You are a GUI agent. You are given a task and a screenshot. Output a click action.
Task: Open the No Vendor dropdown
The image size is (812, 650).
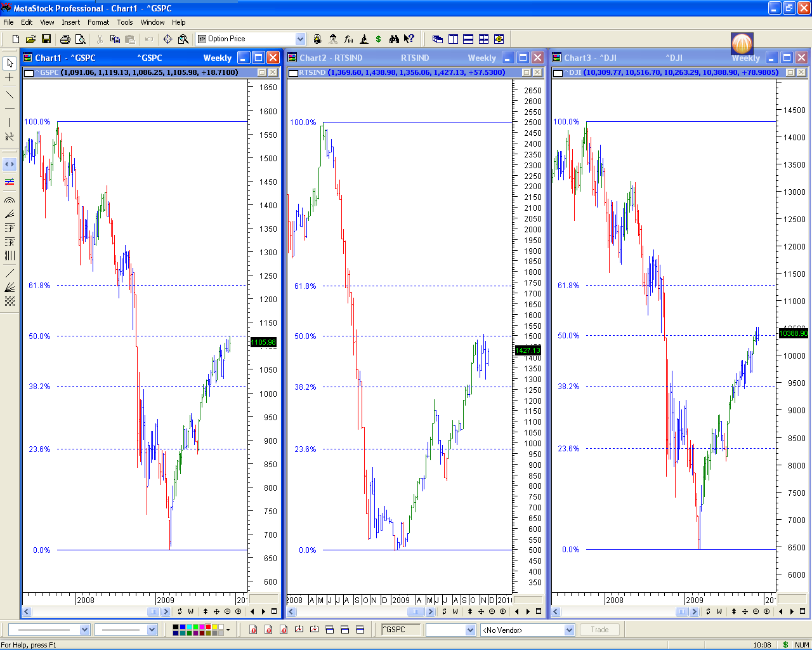(569, 630)
